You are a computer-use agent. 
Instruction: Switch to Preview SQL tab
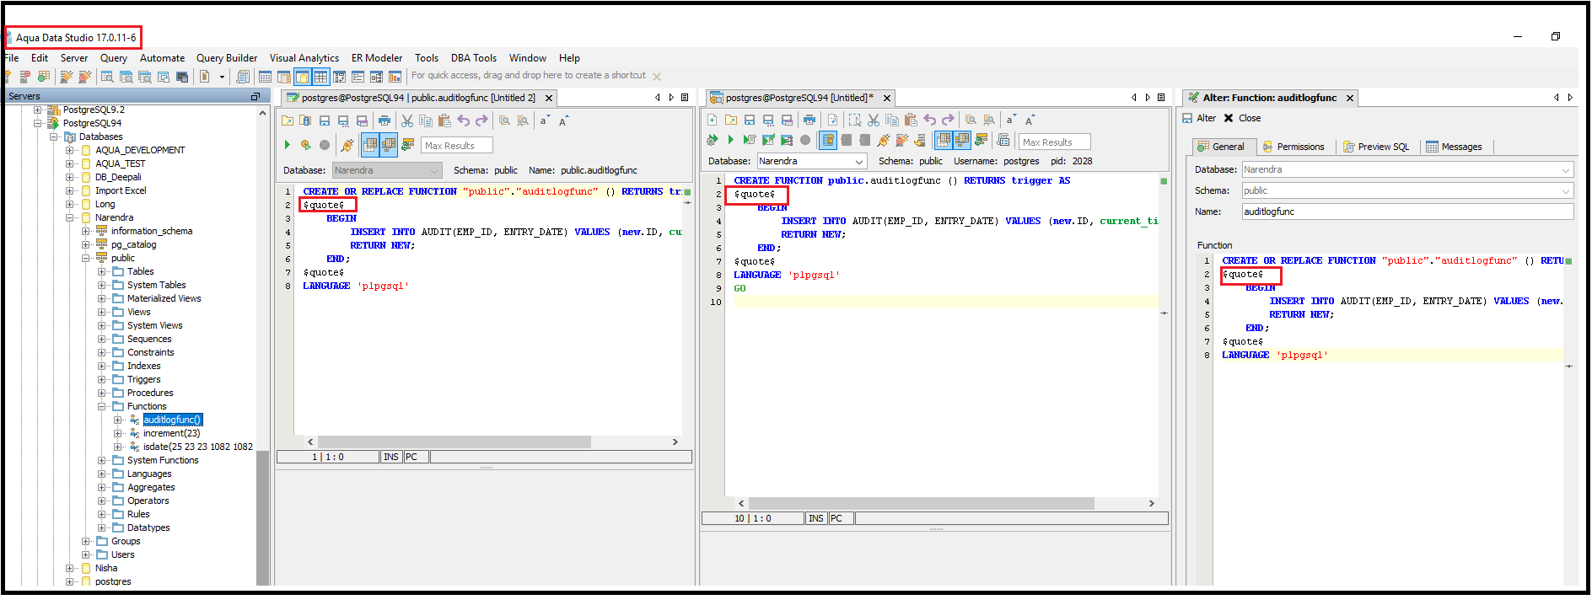point(1376,147)
